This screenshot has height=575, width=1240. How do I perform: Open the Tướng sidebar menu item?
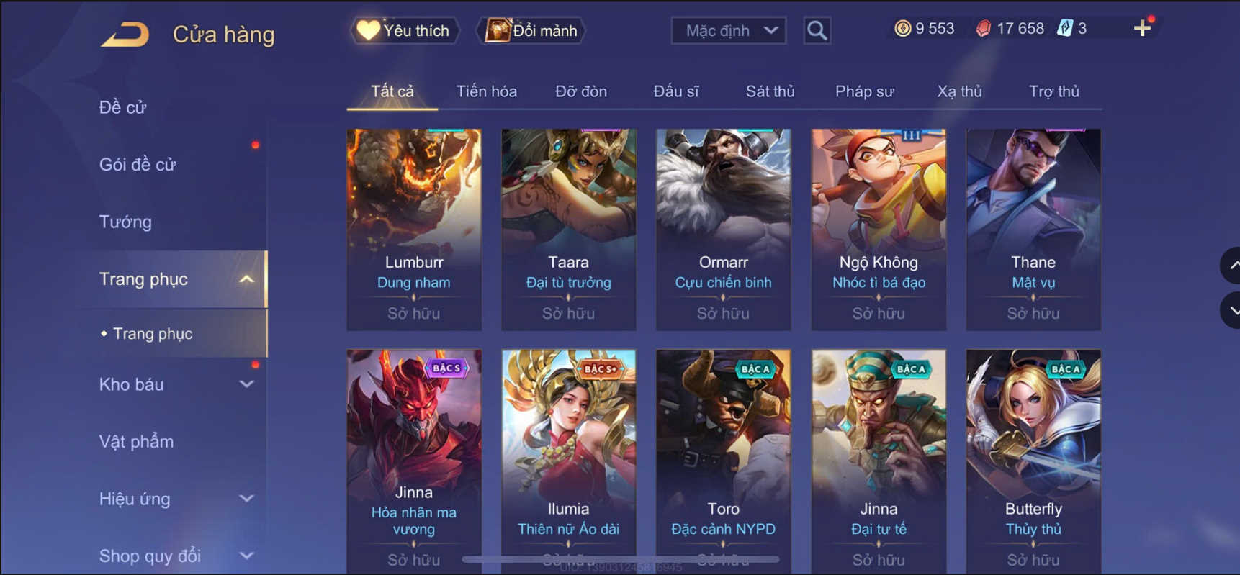coord(125,222)
